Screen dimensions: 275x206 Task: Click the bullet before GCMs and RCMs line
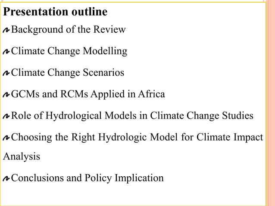[6, 95]
